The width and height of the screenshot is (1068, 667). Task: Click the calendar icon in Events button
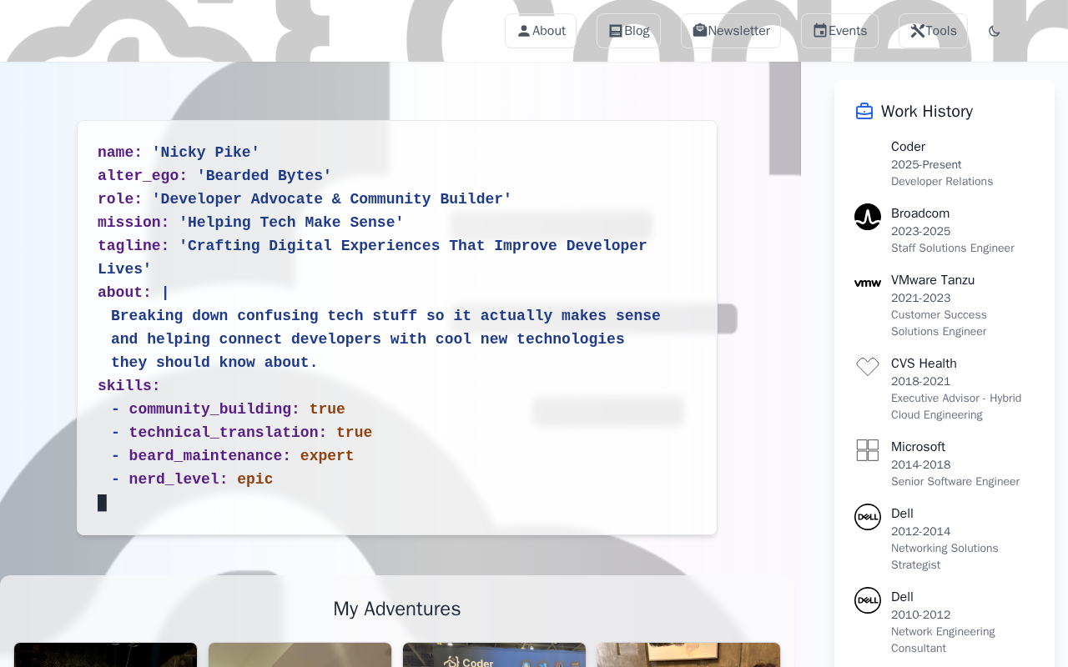820,31
